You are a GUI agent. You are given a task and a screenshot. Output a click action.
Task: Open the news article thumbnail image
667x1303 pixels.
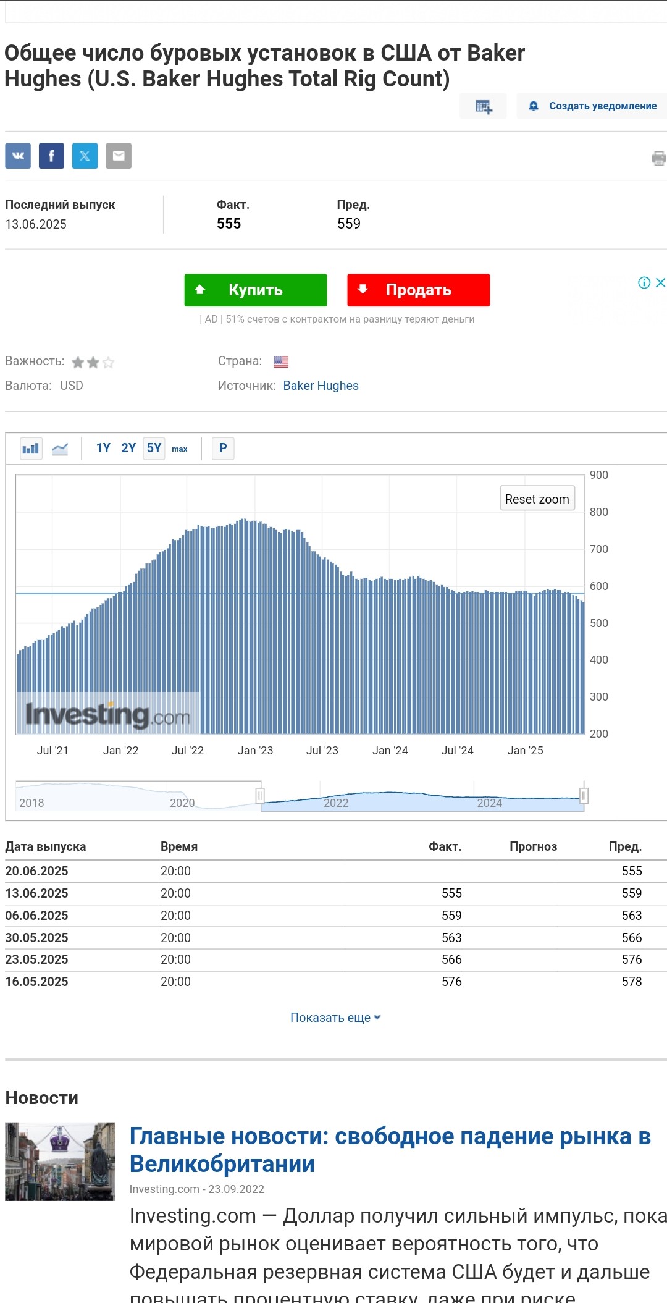click(x=60, y=1162)
